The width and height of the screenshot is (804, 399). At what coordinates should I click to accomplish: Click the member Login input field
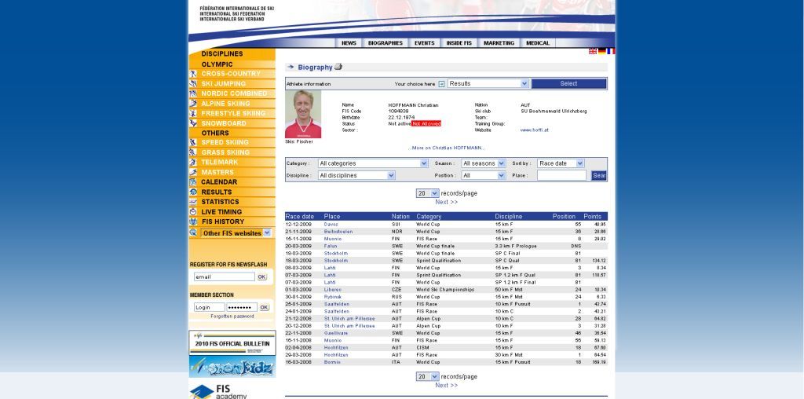pos(209,307)
